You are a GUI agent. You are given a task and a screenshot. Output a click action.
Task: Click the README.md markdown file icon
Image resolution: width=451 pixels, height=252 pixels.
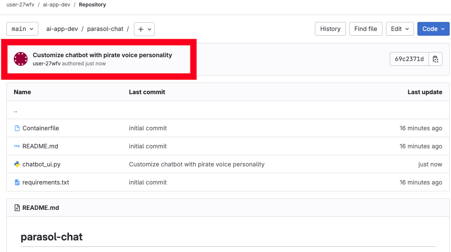click(17, 146)
